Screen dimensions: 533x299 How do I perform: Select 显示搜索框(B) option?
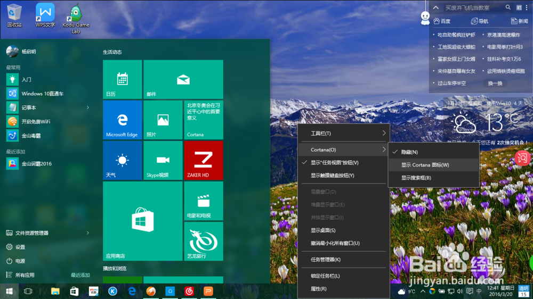(x=434, y=178)
